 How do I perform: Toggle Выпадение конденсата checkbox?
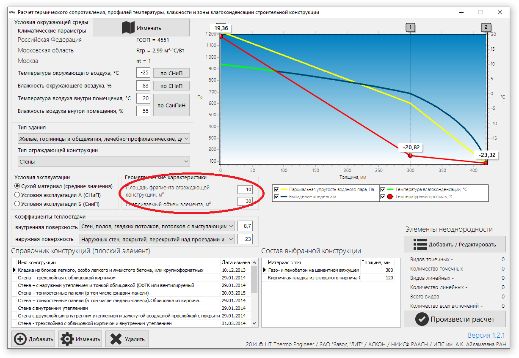pyautogui.click(x=277, y=197)
